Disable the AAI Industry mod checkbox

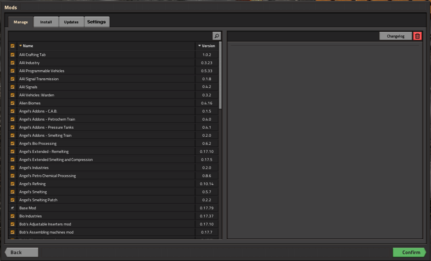12,63
